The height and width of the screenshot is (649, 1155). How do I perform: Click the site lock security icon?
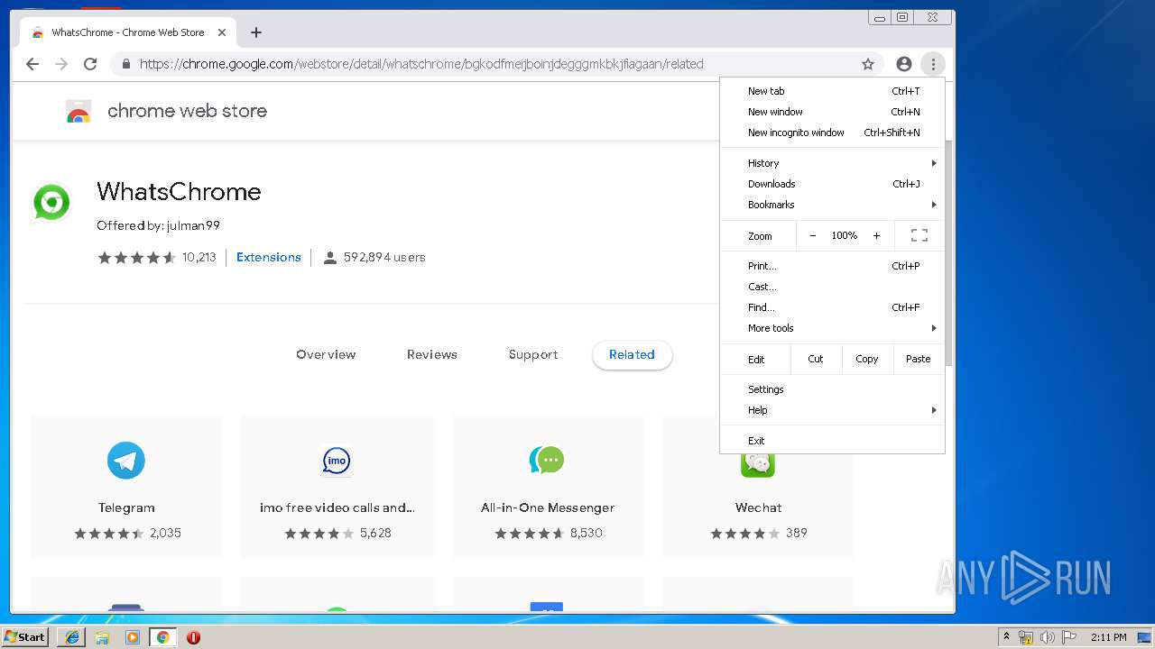(x=125, y=64)
